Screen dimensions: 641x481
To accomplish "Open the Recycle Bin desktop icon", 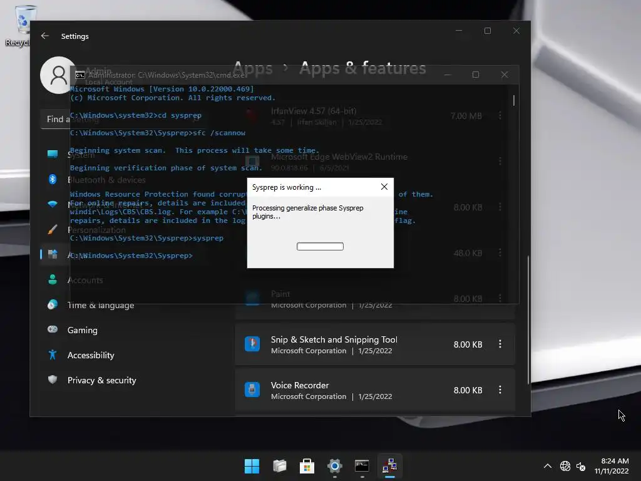I will [21, 25].
